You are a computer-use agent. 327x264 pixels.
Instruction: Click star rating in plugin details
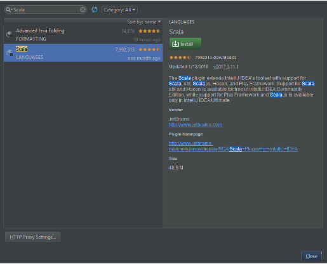click(180, 58)
